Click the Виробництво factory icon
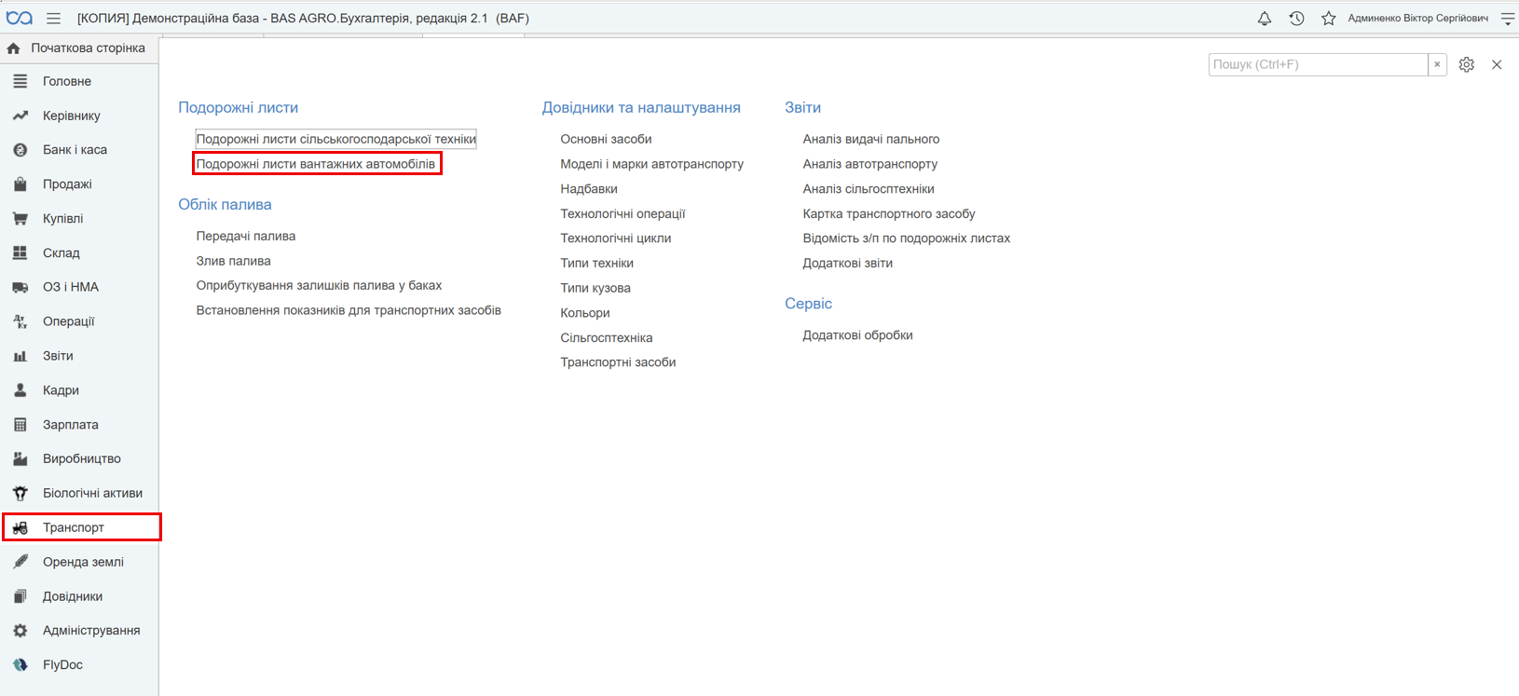Viewport: 1519px width, 696px height. click(x=20, y=458)
